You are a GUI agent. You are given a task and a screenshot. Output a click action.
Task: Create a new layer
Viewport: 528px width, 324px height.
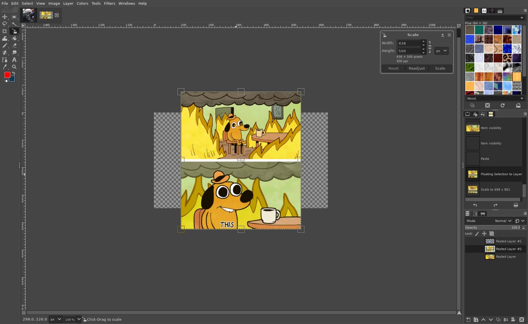point(468,319)
